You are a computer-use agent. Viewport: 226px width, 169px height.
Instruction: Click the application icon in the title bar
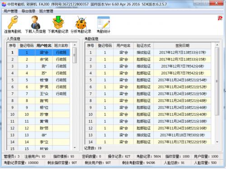4,4
